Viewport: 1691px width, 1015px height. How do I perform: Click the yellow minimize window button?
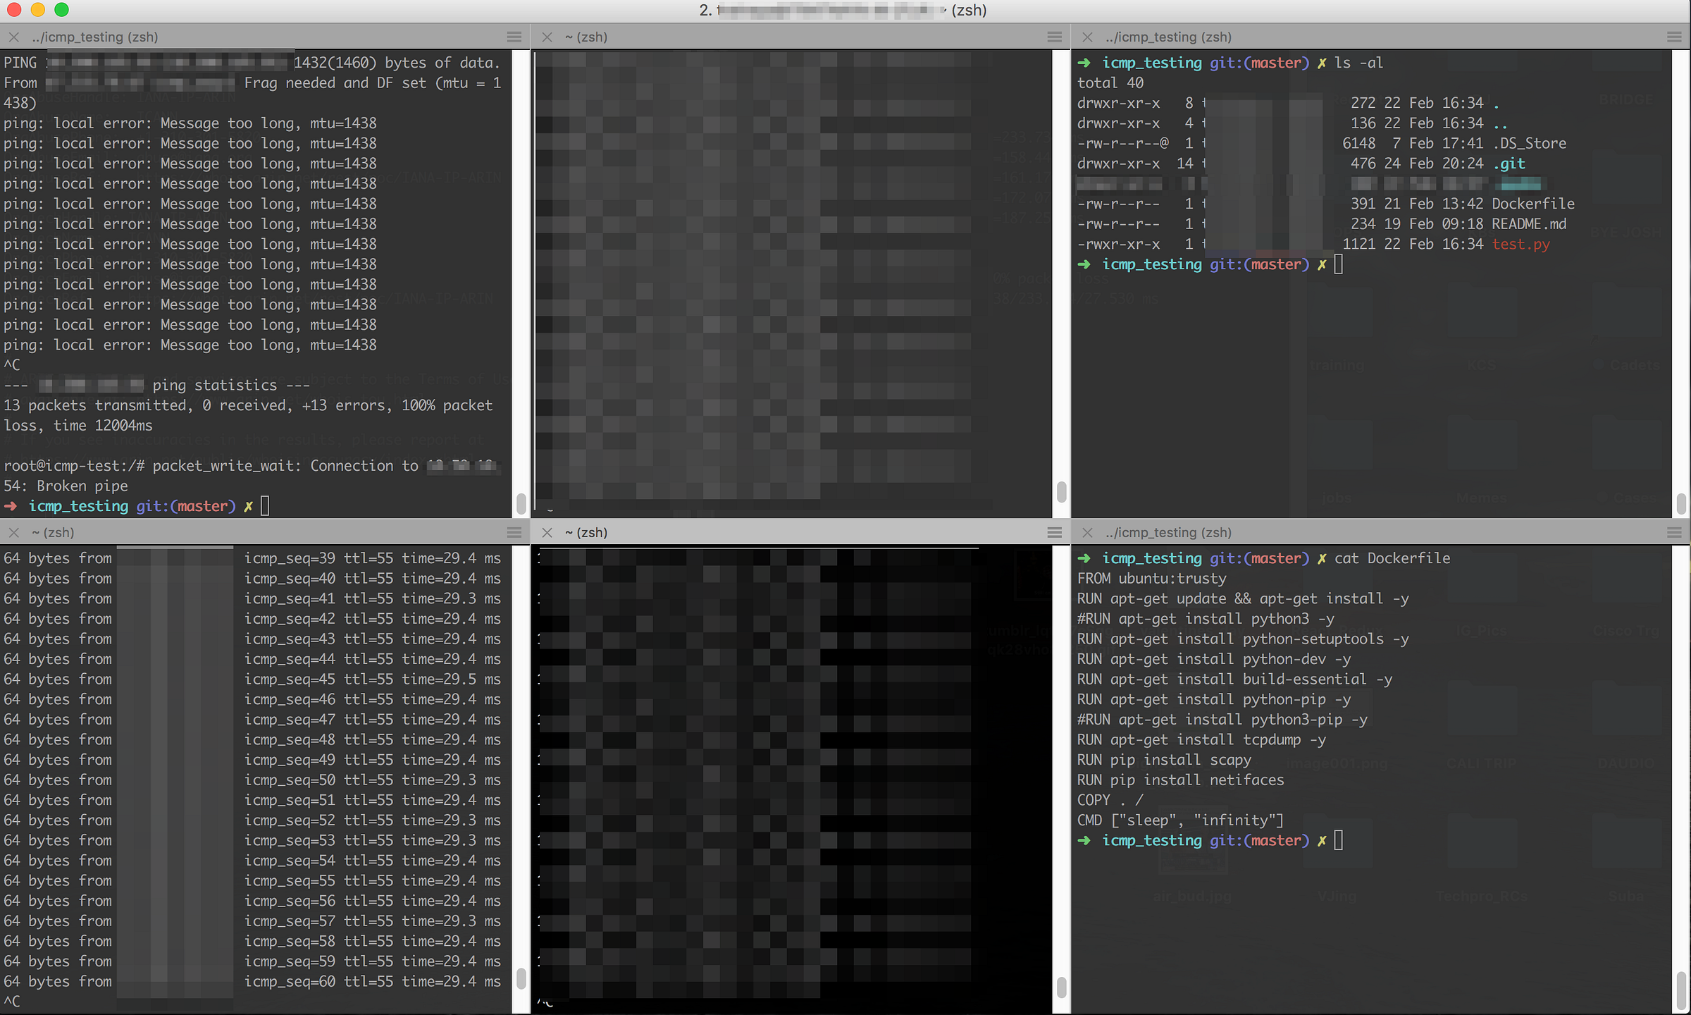click(38, 10)
